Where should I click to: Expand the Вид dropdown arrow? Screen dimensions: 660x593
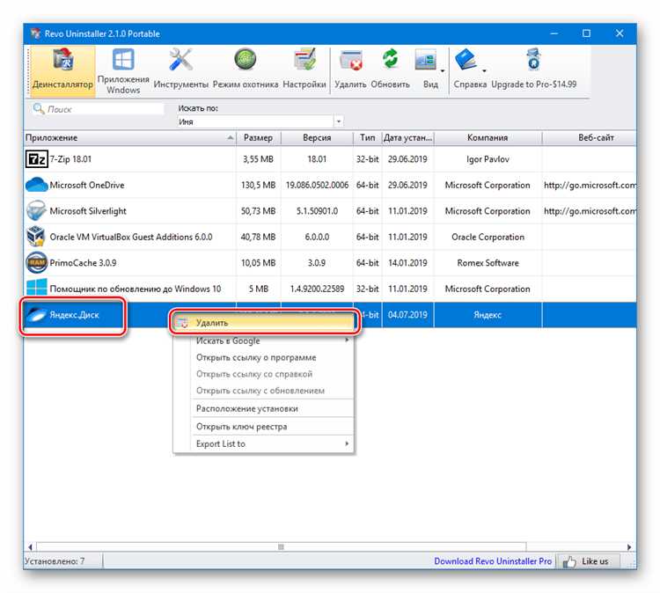443,70
